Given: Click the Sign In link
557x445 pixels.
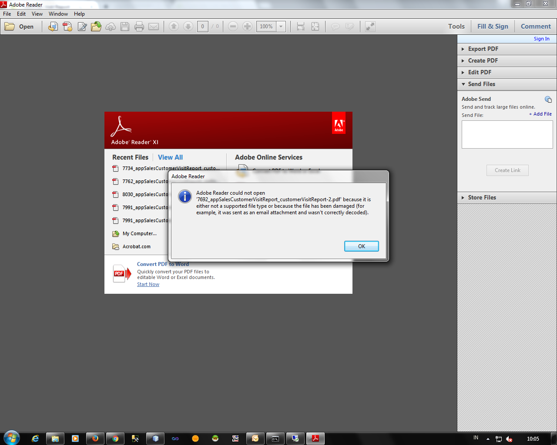Looking at the screenshot, I should 541,39.
